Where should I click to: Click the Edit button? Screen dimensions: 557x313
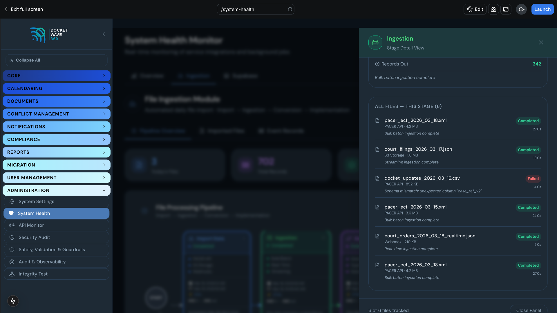point(475,9)
